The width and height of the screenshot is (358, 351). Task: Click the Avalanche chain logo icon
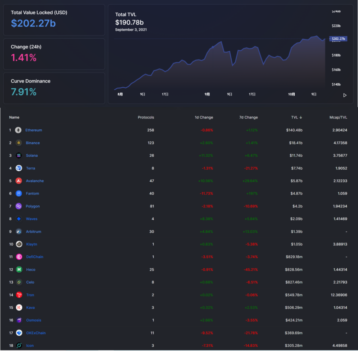pyautogui.click(x=19, y=181)
